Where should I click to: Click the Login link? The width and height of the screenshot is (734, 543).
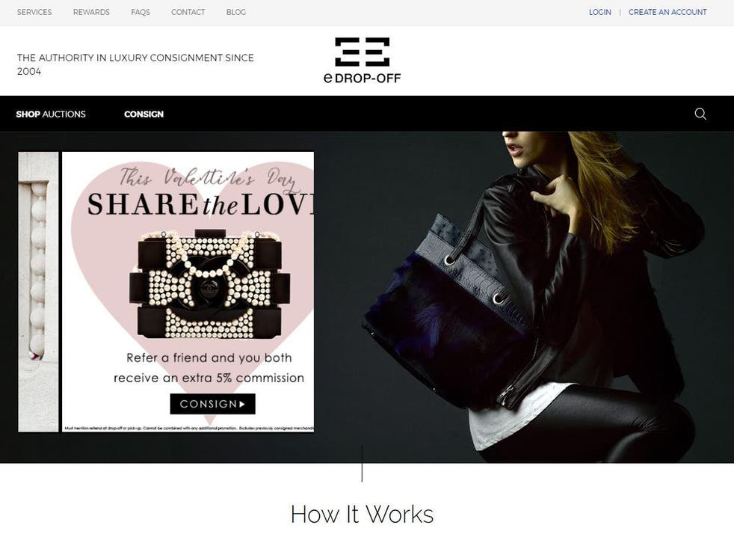(600, 12)
